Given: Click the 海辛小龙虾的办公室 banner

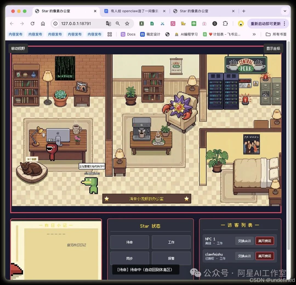Looking at the screenshot, I should point(147,199).
